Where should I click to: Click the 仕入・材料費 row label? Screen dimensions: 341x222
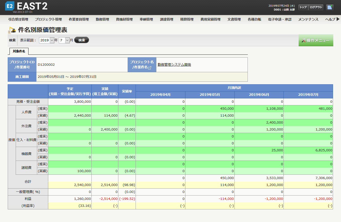click(x=26, y=140)
